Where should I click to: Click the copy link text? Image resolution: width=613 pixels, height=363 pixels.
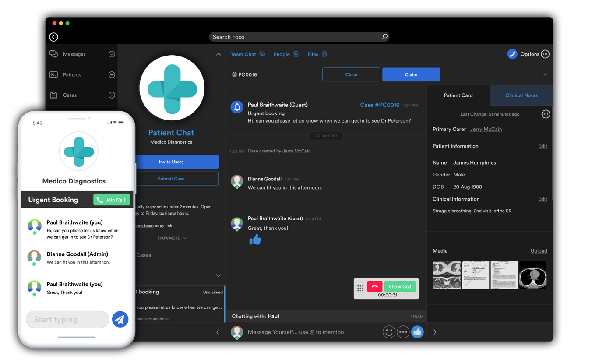(x=163, y=226)
